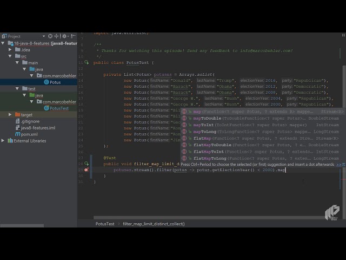Click the @Test annotation

pos(110,158)
